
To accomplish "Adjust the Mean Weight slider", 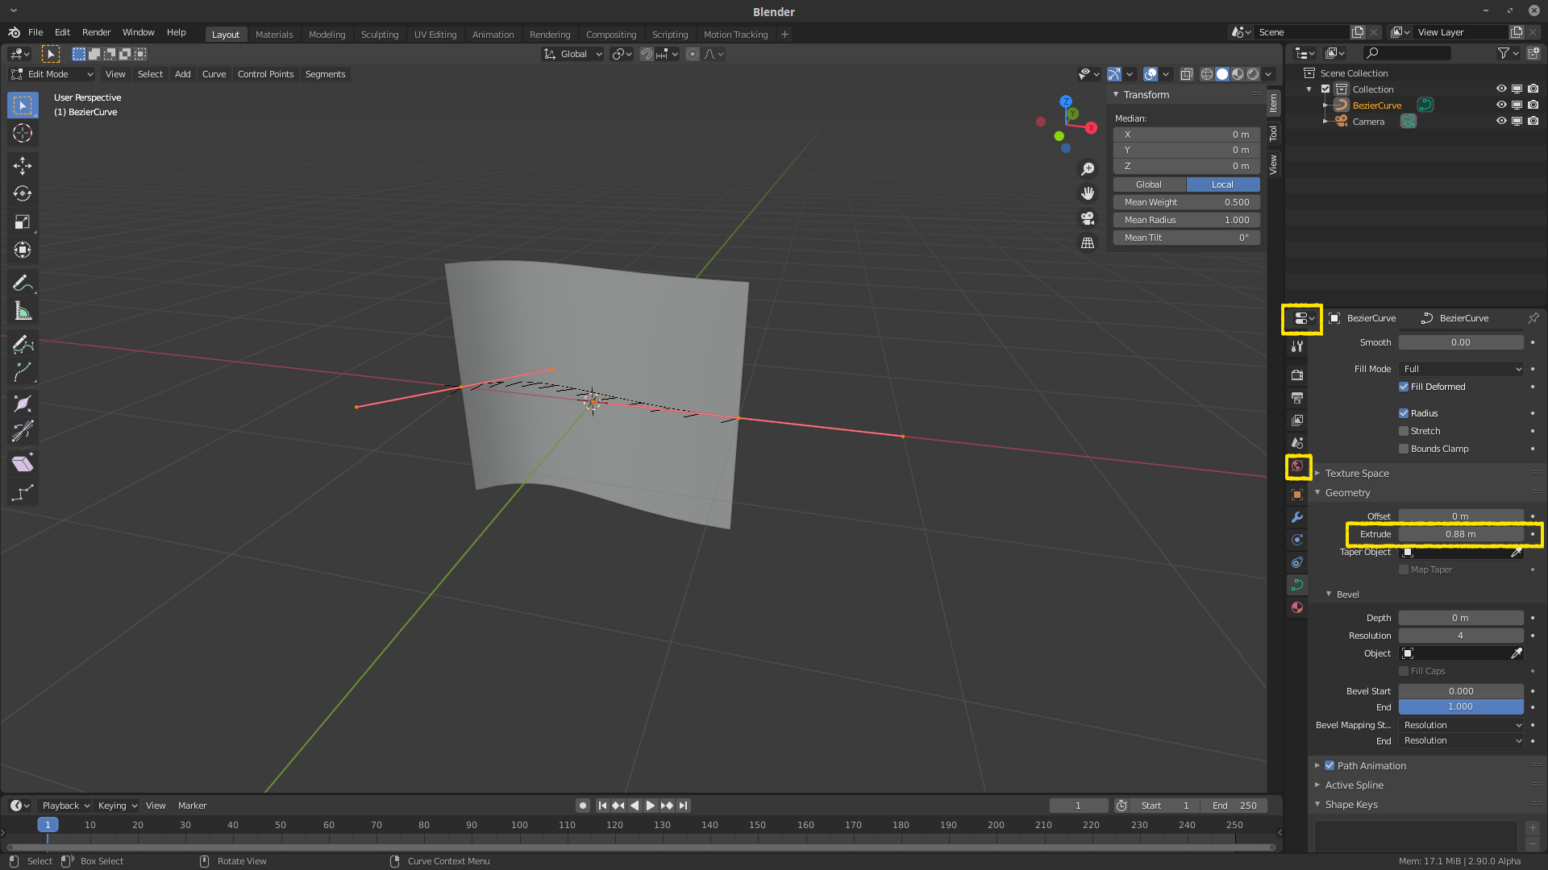I will tap(1186, 202).
